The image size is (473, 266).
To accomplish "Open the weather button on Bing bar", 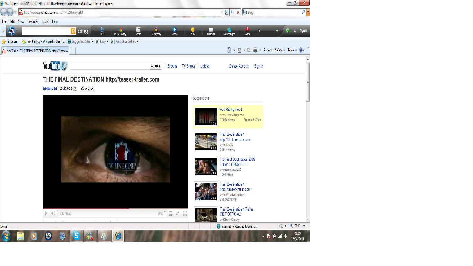I will point(193,31).
